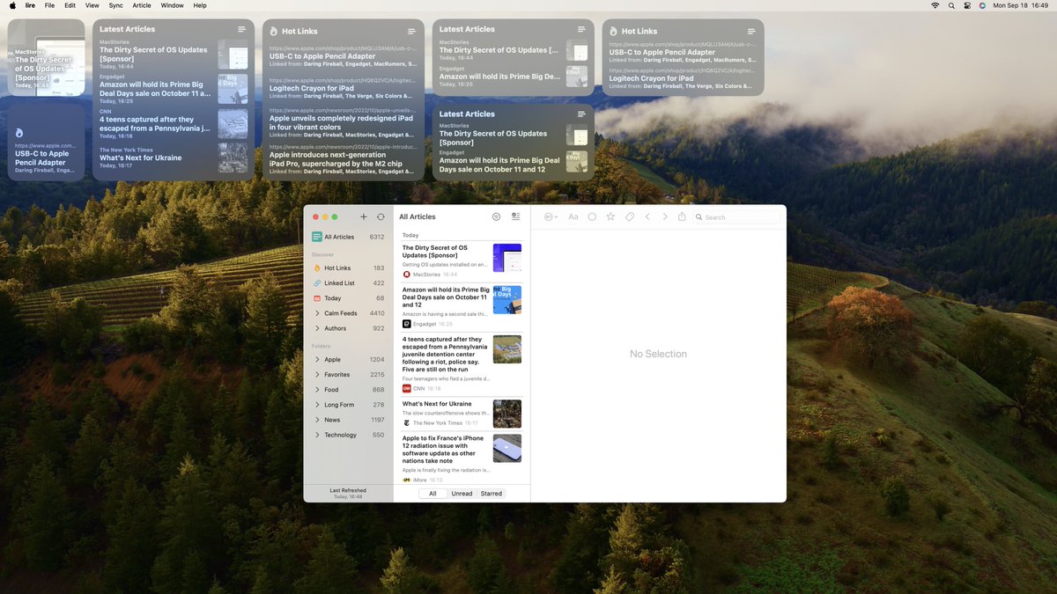Go to previous article with left chevron
1057x594 pixels.
[x=647, y=216]
